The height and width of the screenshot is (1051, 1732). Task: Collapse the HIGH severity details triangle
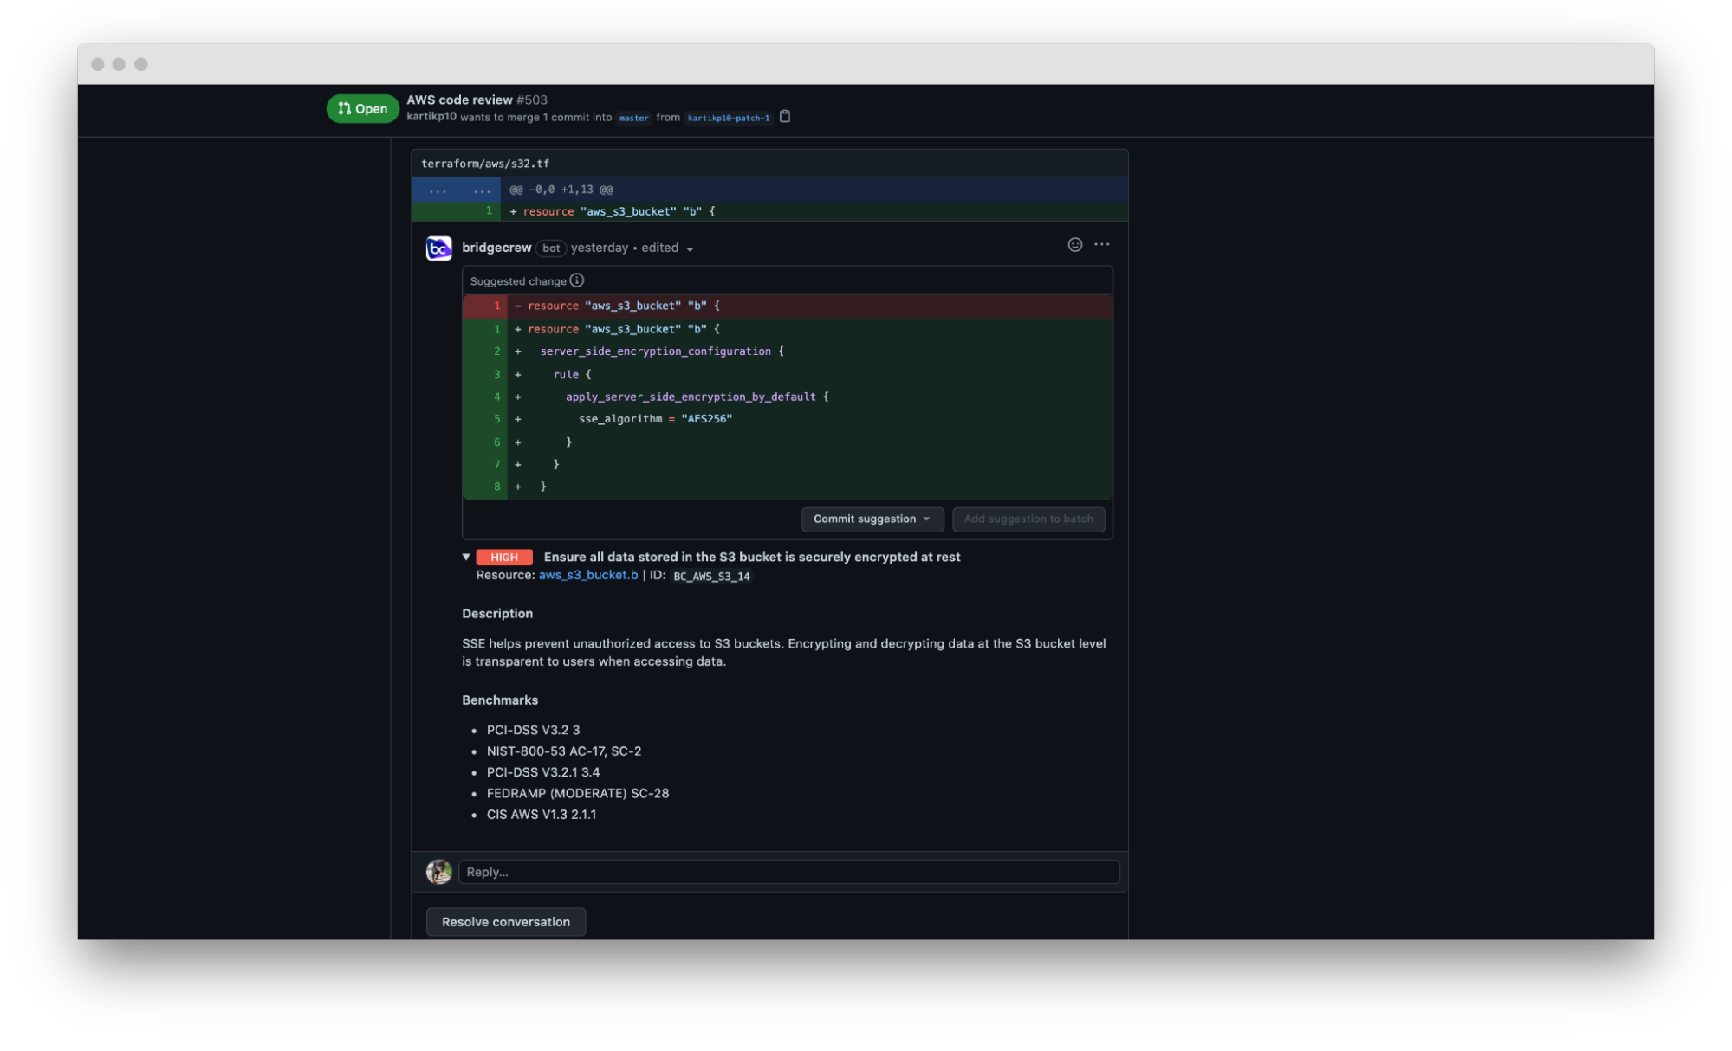pyautogui.click(x=466, y=557)
